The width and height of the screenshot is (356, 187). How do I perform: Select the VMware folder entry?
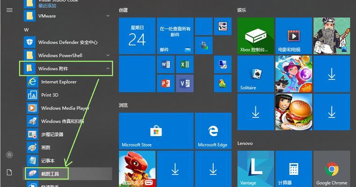68,16
